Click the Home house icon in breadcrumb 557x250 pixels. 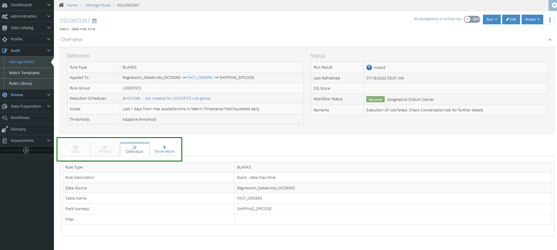click(61, 5)
